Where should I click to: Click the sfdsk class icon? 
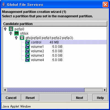tap(16, 33)
